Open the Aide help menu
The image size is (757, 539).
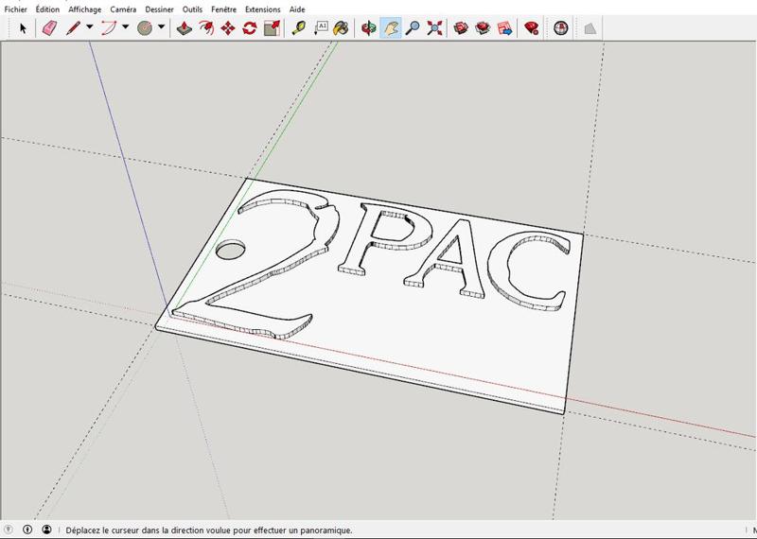click(x=297, y=9)
